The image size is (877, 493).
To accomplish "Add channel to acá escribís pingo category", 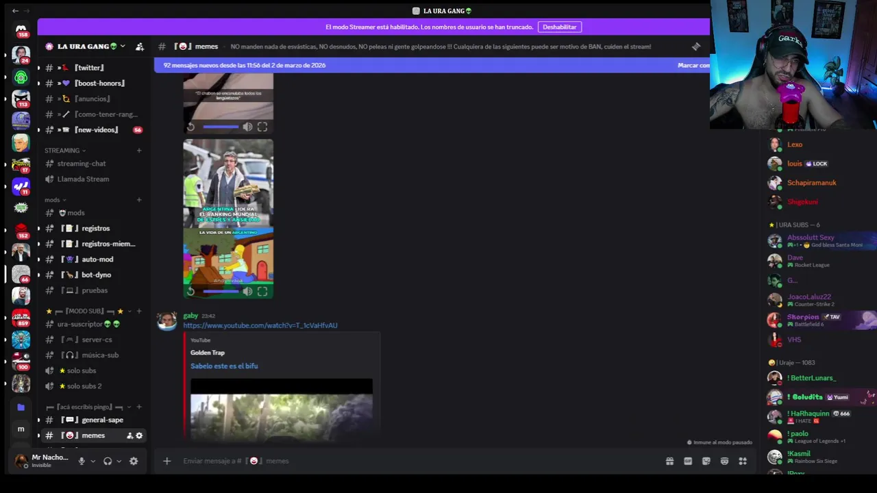I will [139, 407].
